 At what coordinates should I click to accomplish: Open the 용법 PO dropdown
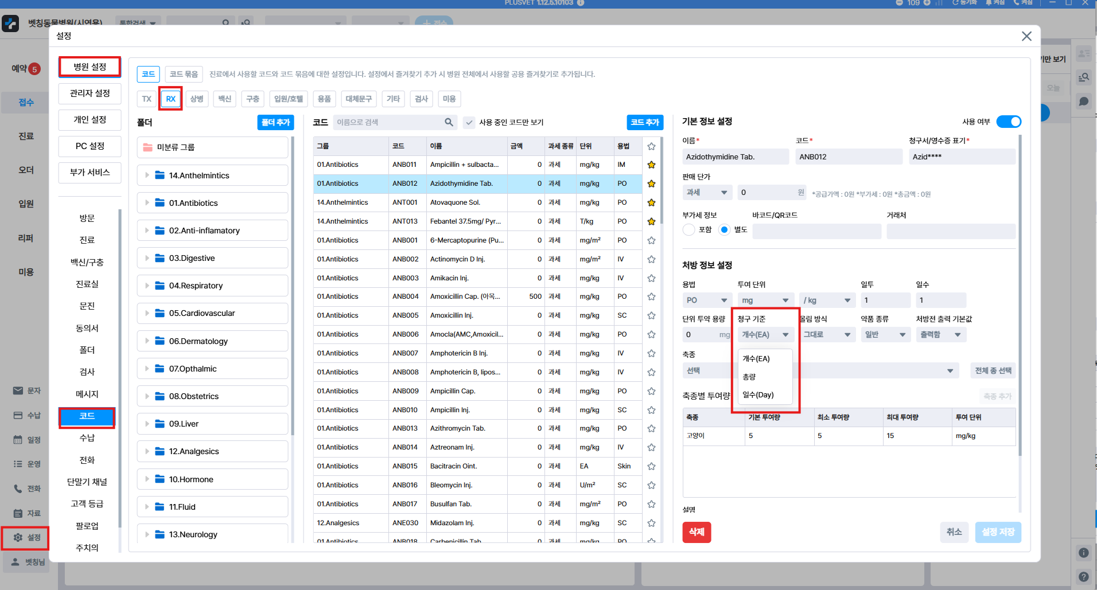706,300
